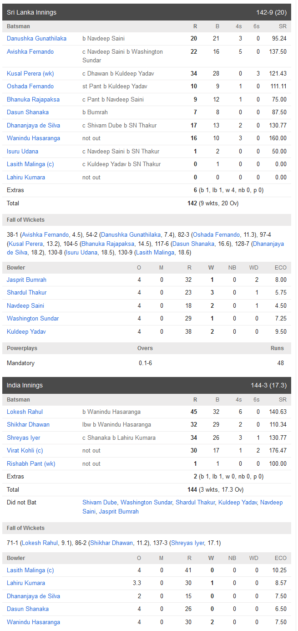The image size is (298, 631).
Task: Open Shardul Thakur's bowler profile link
Action: point(26,293)
